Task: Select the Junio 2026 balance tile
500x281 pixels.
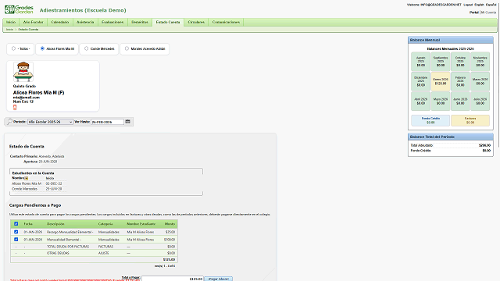Action: click(x=460, y=101)
